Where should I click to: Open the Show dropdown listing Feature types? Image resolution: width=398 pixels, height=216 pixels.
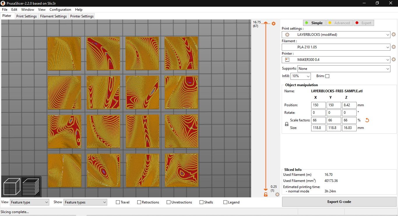click(x=85, y=202)
